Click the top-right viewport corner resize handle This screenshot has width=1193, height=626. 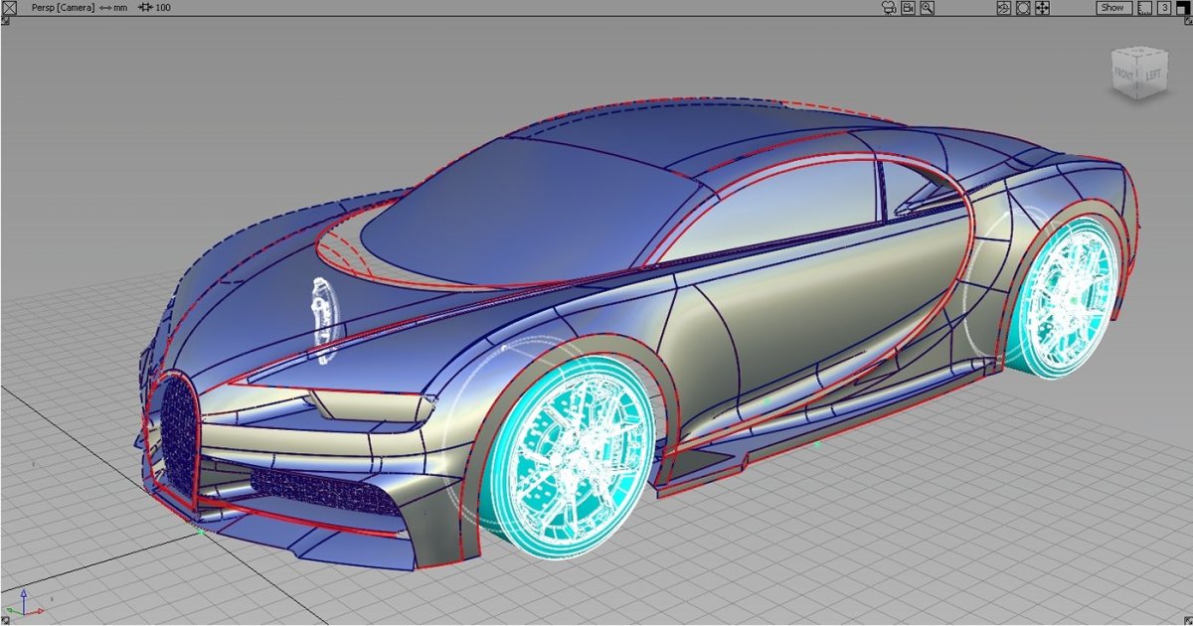point(1188,19)
